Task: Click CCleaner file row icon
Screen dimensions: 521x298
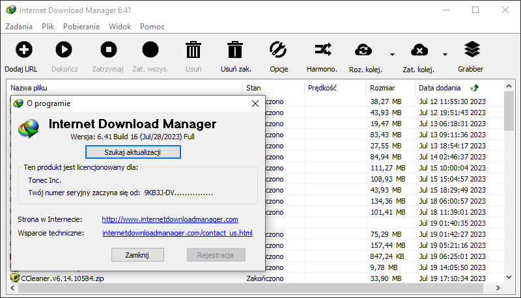Action: point(14,277)
